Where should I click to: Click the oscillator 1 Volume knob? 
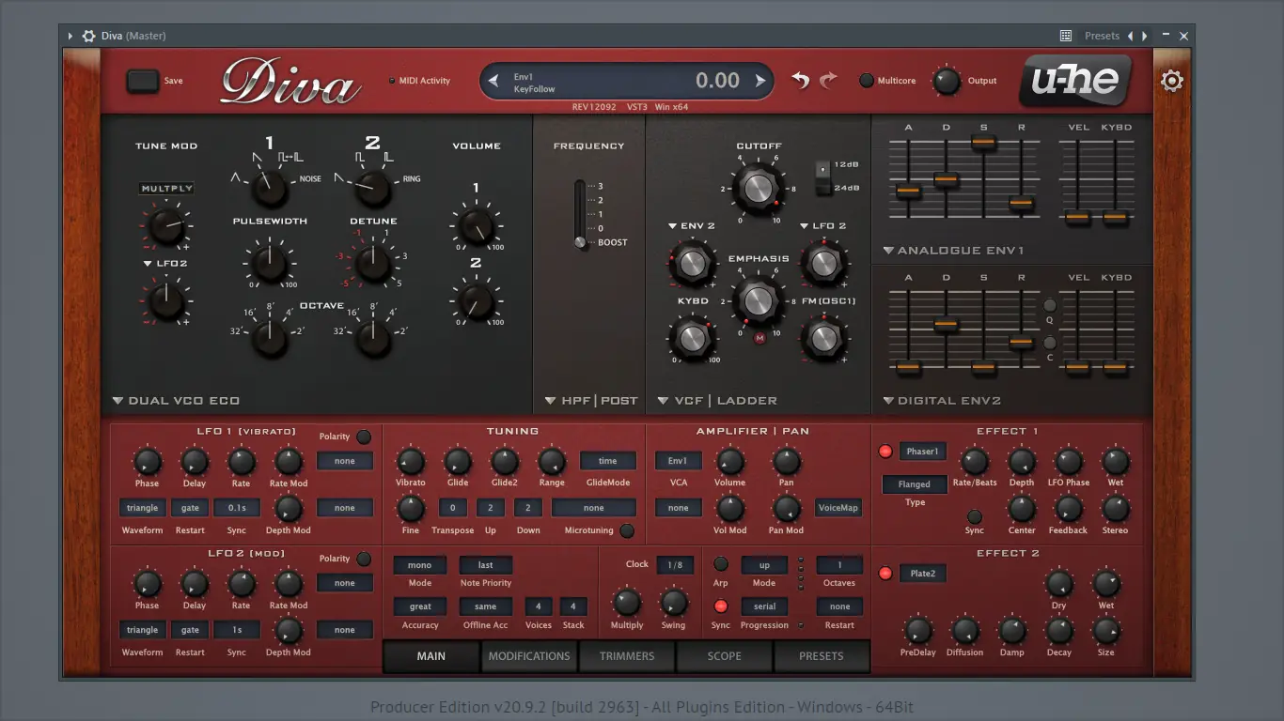476,227
